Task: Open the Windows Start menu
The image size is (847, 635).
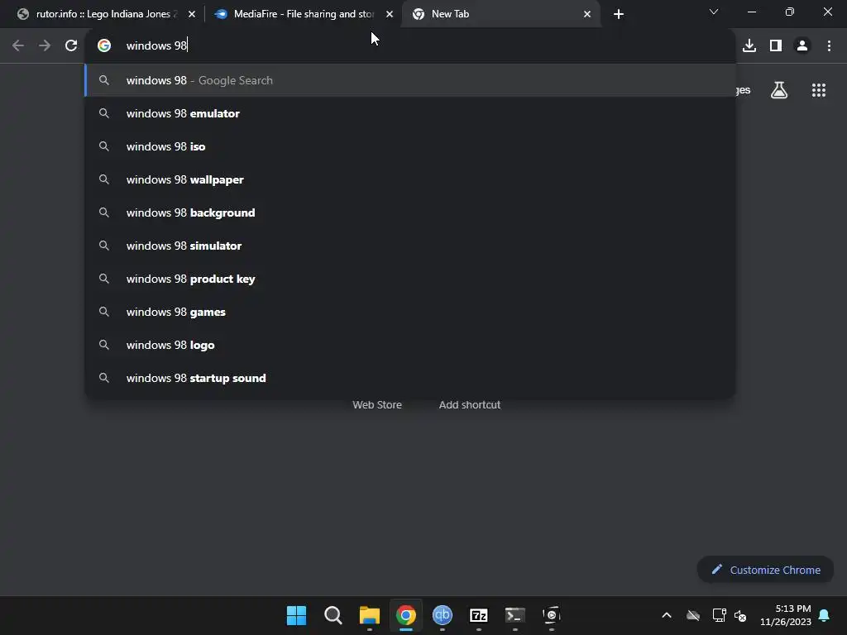Action: point(296,615)
